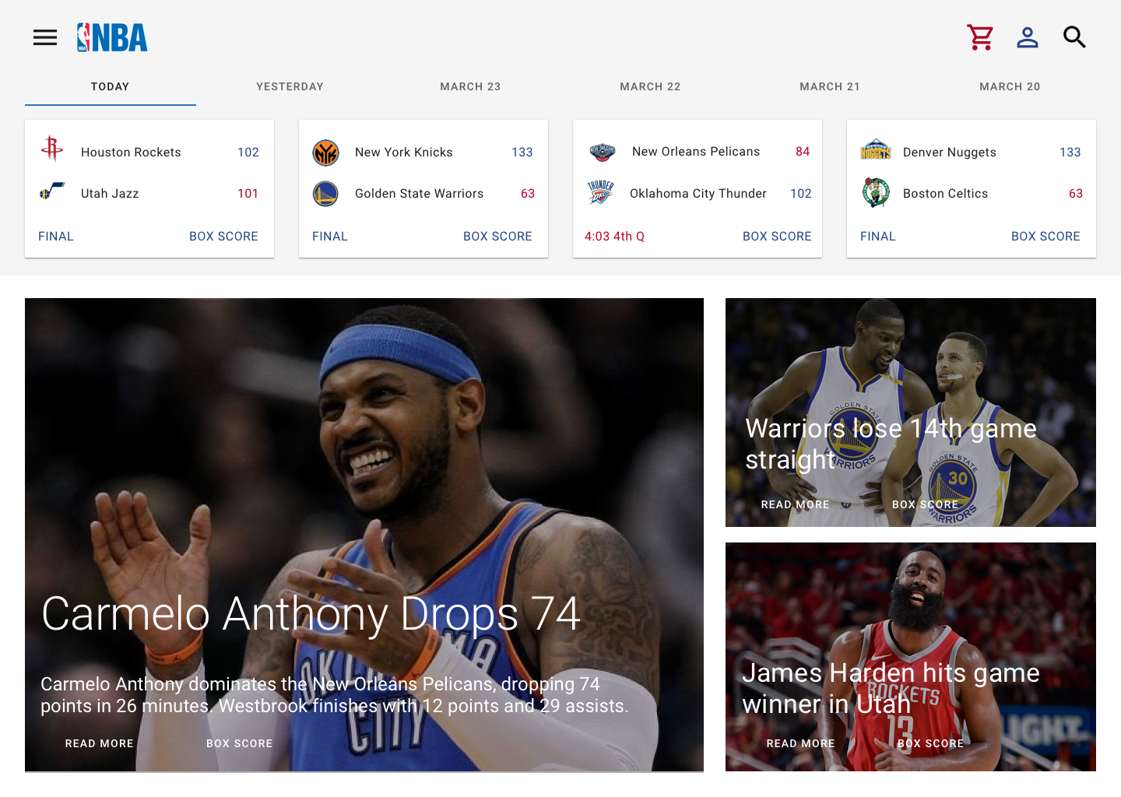Open Box Score for Knicks vs Warriors
The image size is (1121, 797).
(x=497, y=237)
